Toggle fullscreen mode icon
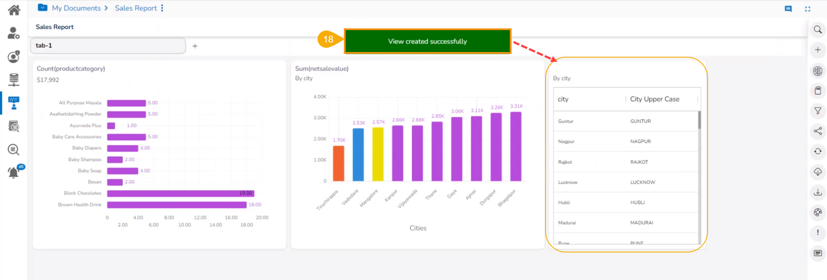The height and width of the screenshot is (280, 827). pos(808,9)
